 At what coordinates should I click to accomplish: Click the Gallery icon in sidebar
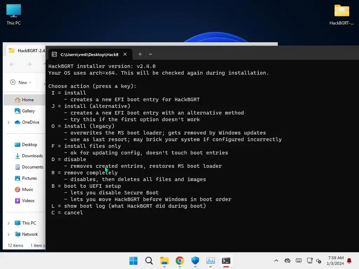point(18,111)
